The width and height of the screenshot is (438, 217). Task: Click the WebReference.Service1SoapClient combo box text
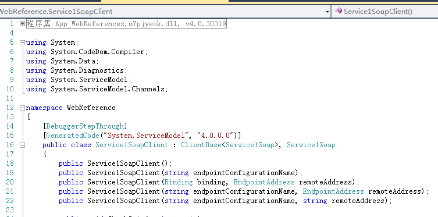[56, 12]
